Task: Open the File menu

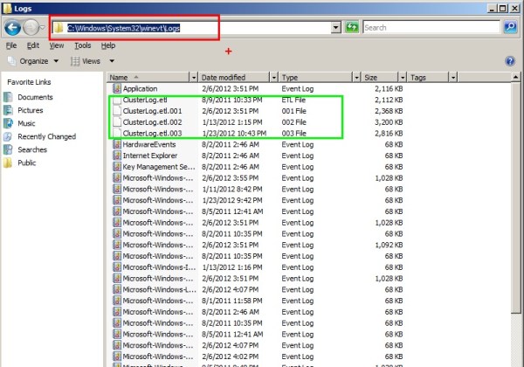Action: click(x=11, y=45)
